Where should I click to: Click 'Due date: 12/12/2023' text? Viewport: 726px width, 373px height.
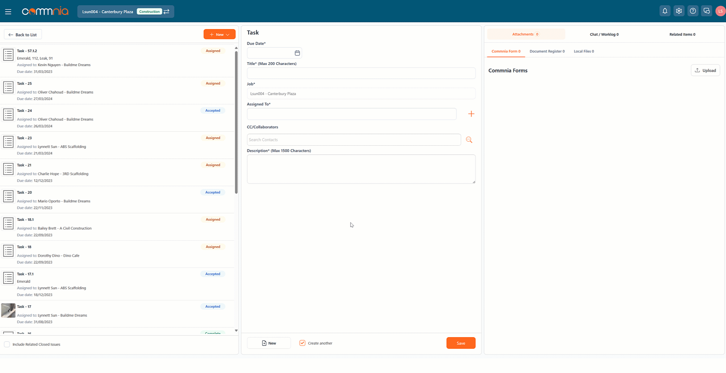point(35,181)
